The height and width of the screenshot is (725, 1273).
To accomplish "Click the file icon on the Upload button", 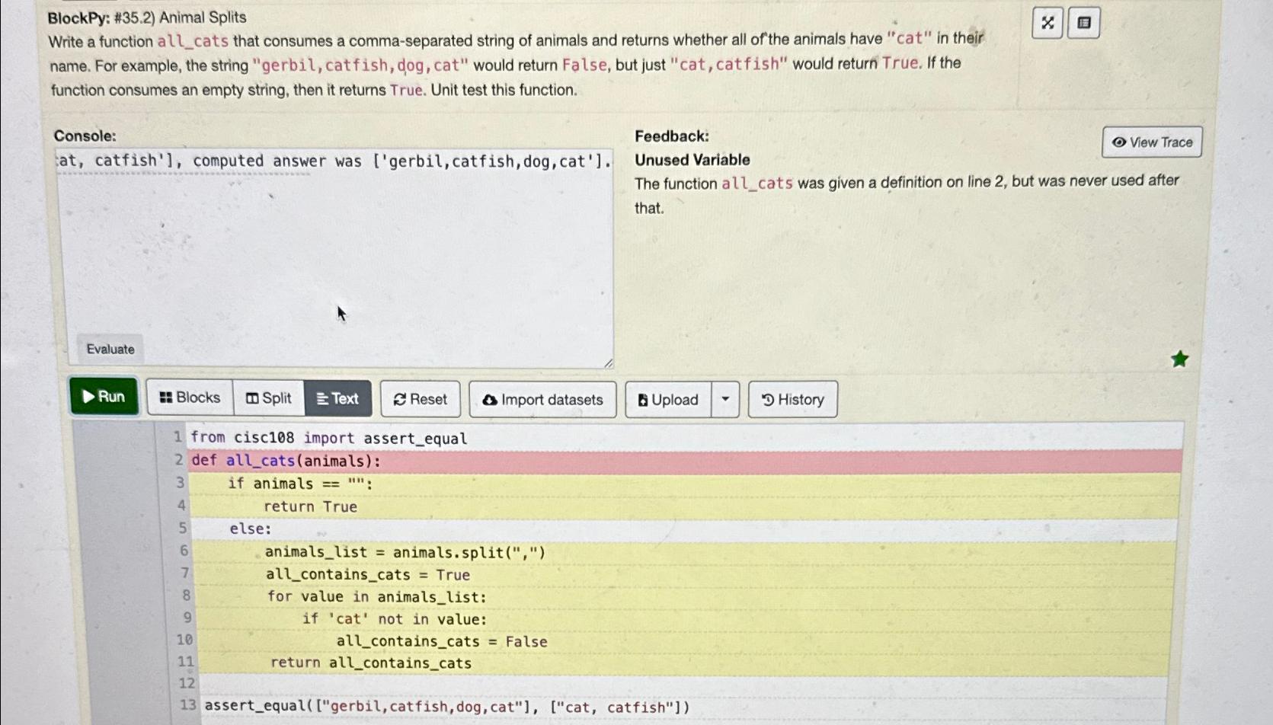I will click(643, 399).
